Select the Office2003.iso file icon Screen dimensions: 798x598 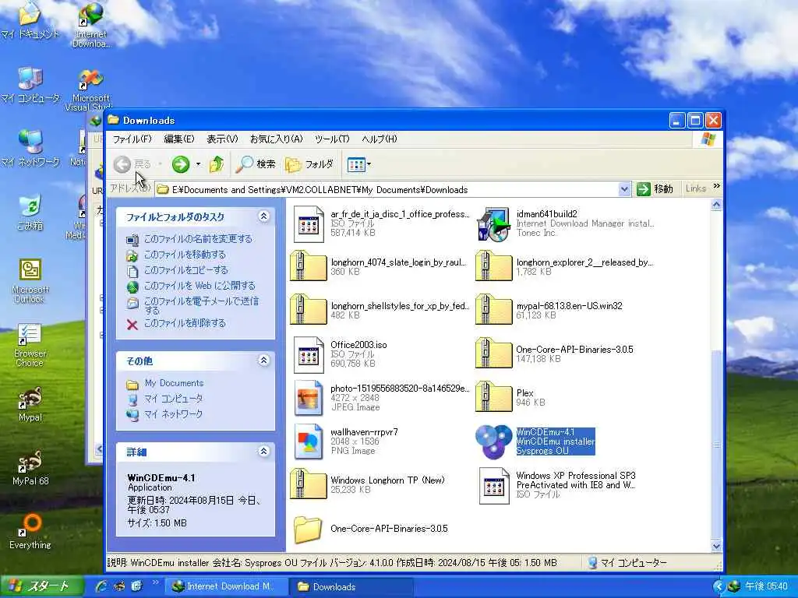click(x=309, y=354)
